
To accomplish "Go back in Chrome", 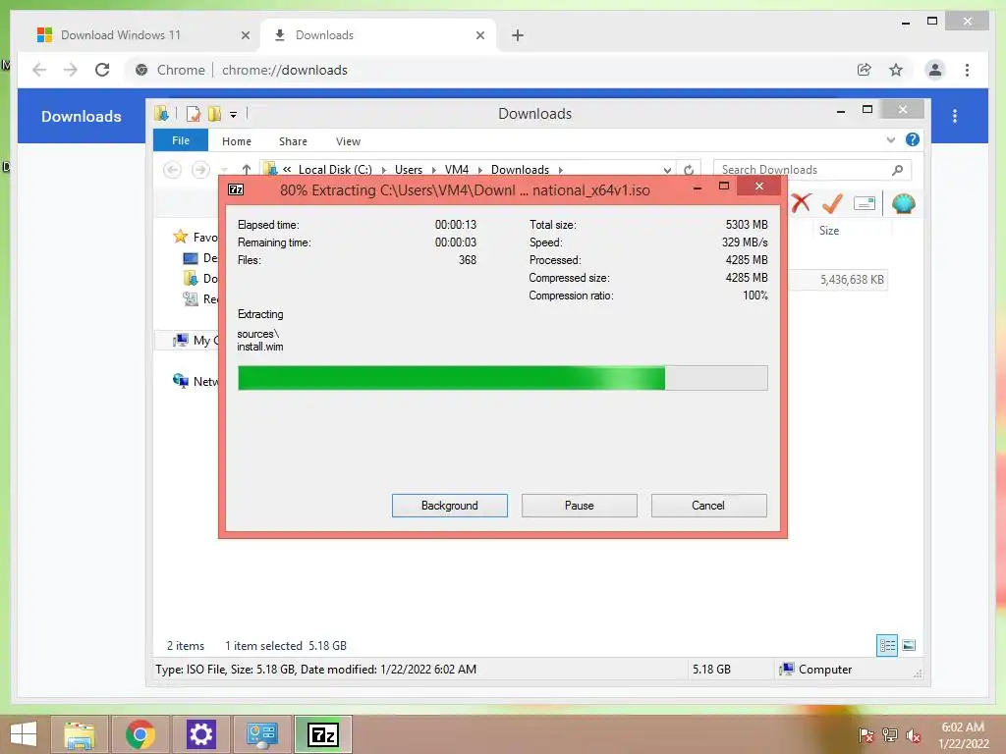I will [39, 70].
